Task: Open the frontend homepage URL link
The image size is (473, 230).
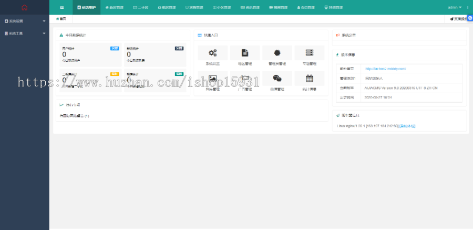Action: click(385, 69)
